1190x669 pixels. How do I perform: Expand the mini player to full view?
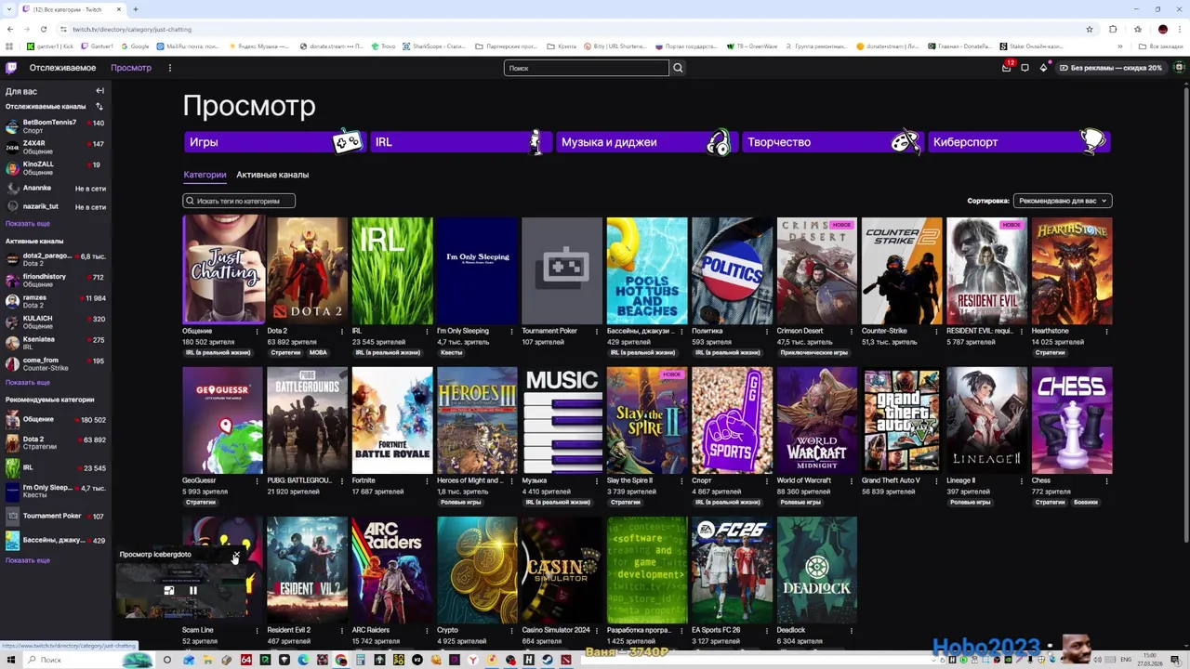click(169, 590)
